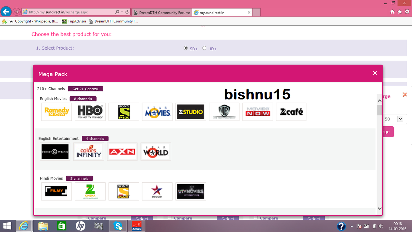Close the side panel with orange X

pos(405,95)
